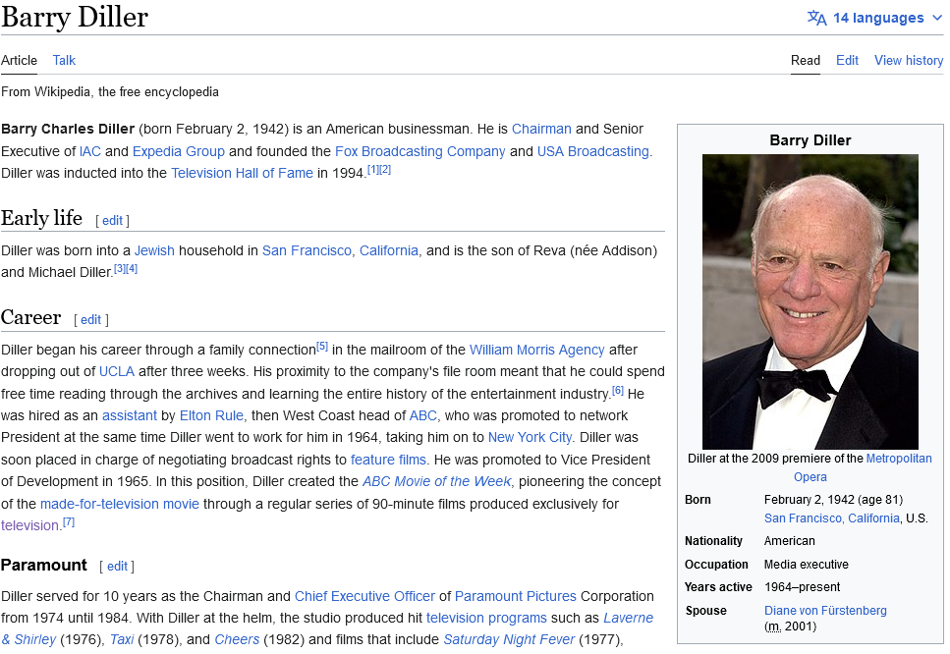
Task: Click 'From Wikipedia, the free encyclopedia' tagline
Action: click(x=110, y=92)
